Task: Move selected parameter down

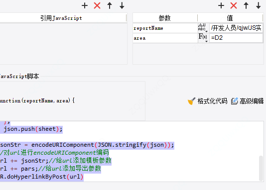Action: (259, 5)
